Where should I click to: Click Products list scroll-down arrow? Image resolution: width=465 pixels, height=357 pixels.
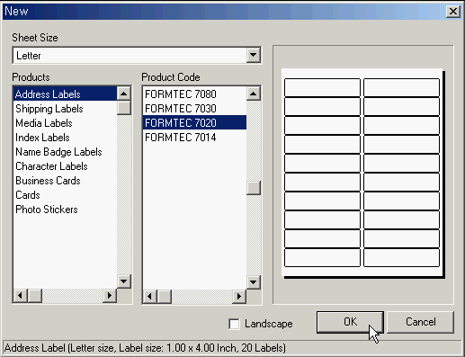click(123, 281)
